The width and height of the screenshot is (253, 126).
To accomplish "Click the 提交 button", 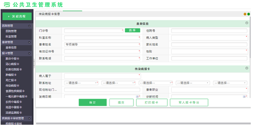I will (x=121, y=103).
